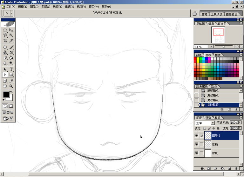Screen dimensions: 244x177
Task: Click the Eyedropper tool
Action: (11, 81)
